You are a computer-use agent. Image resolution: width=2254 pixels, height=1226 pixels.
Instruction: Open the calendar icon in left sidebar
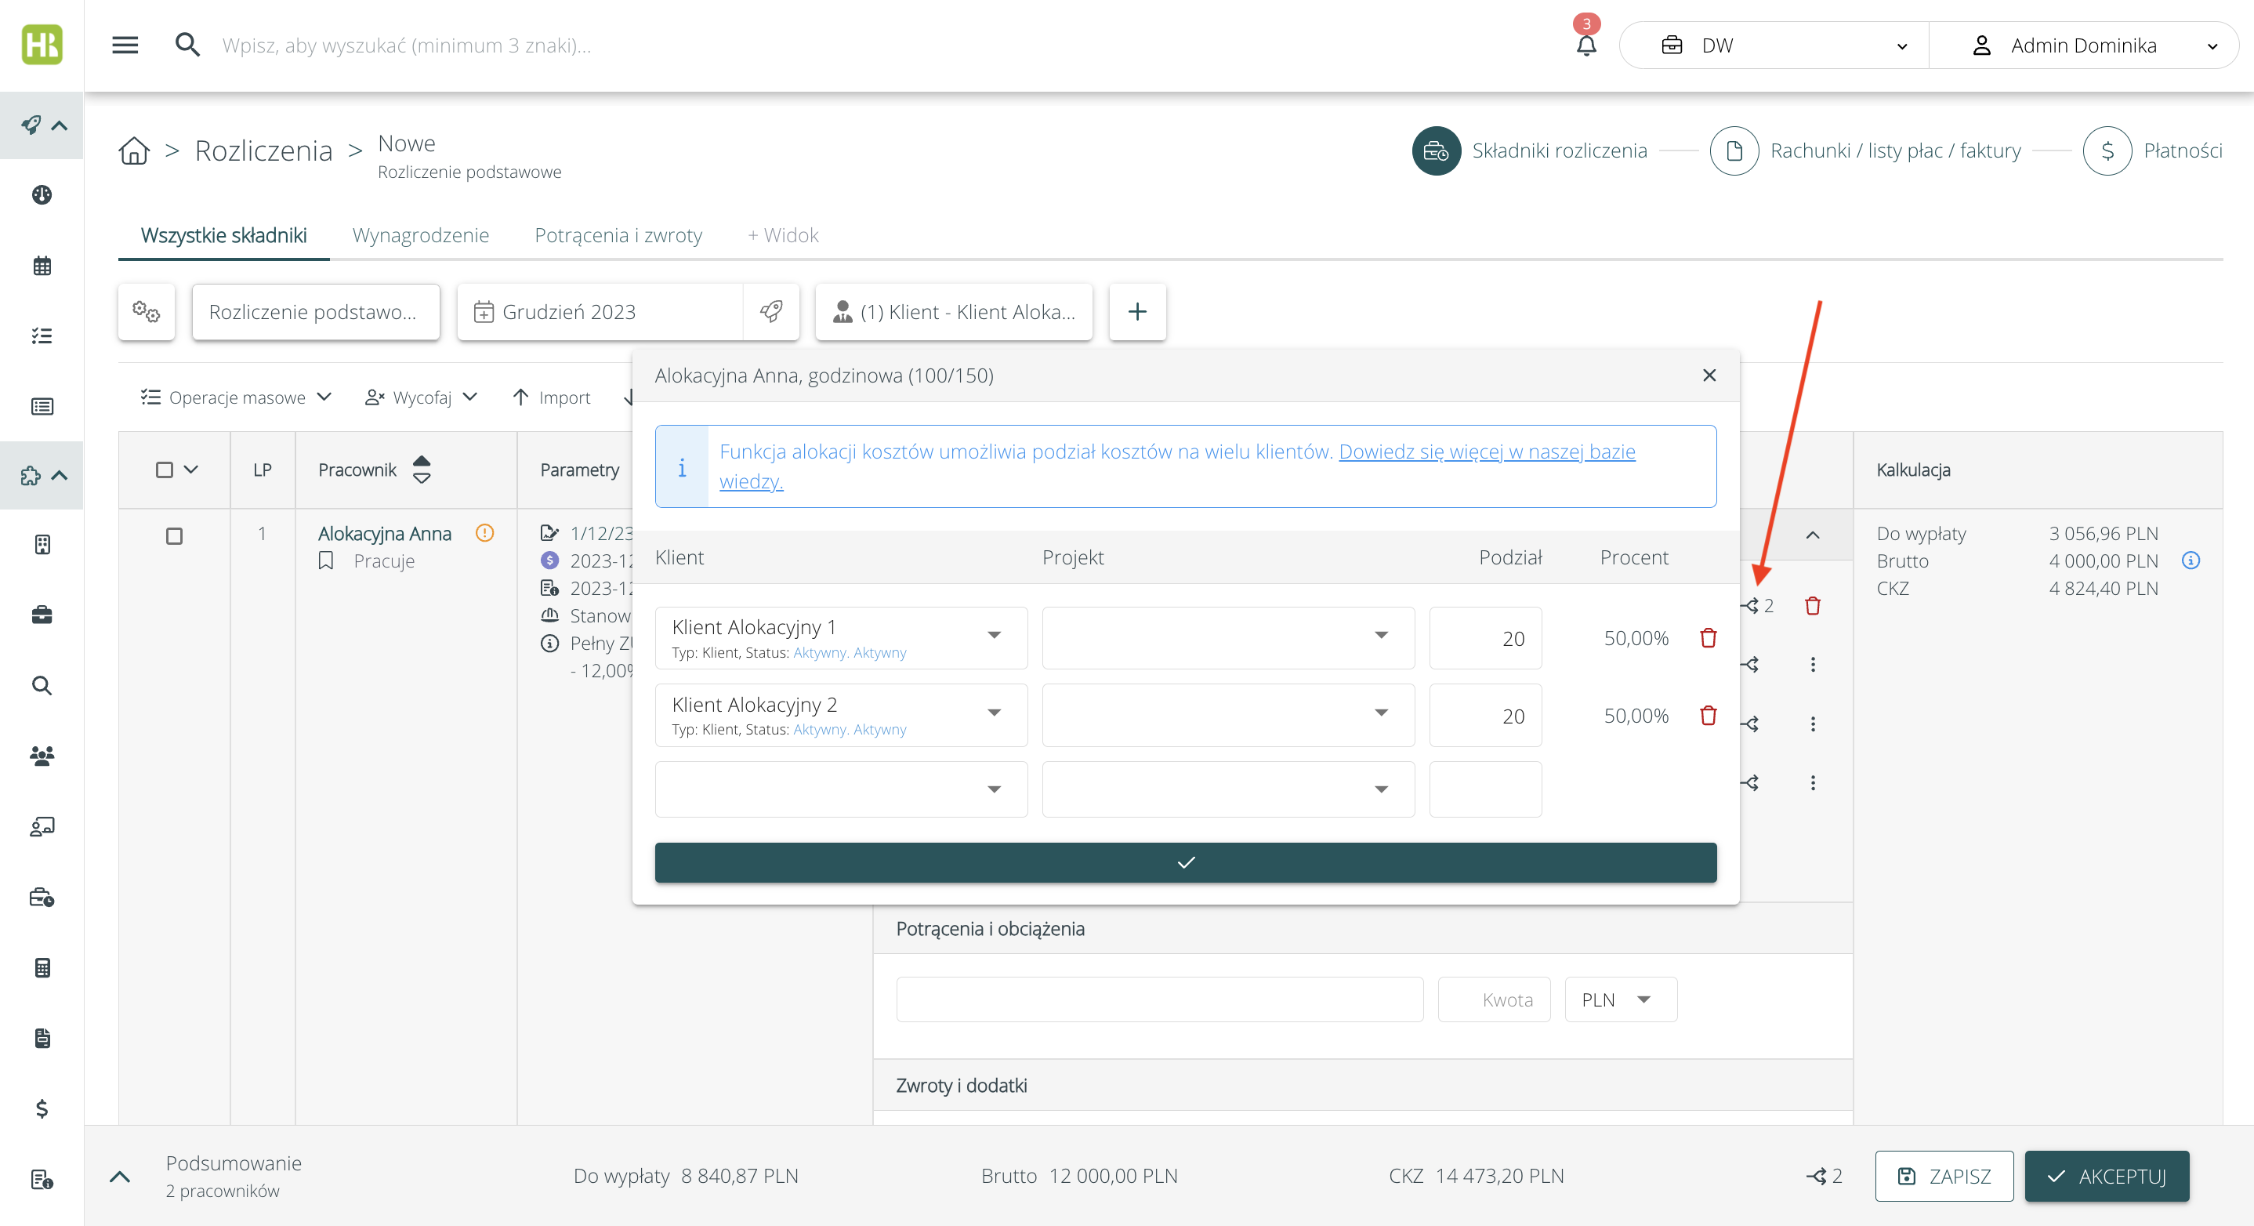click(42, 265)
